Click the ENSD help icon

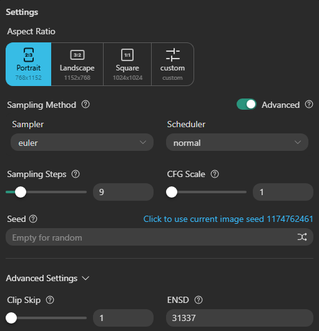pos(199,300)
